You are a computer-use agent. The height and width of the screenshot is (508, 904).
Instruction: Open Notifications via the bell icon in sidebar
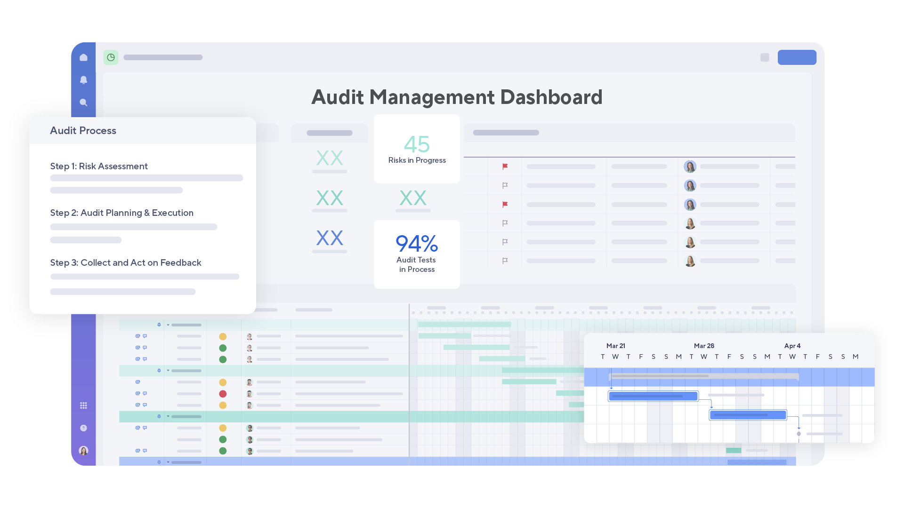tap(83, 80)
